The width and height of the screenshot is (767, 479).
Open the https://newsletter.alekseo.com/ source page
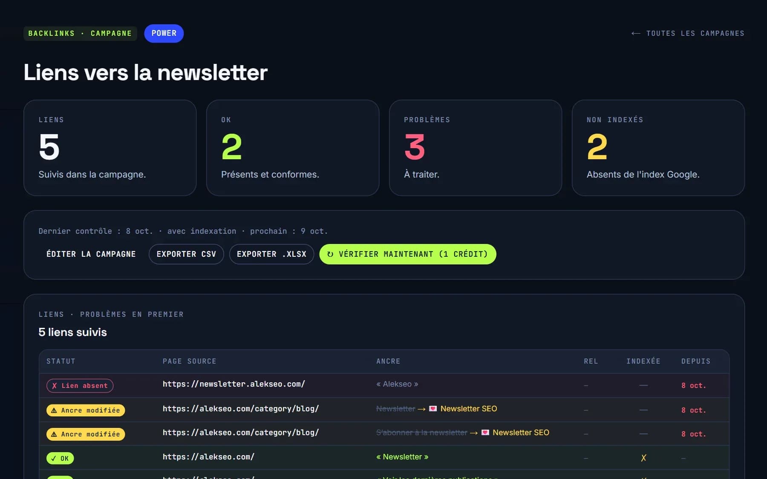pyautogui.click(x=234, y=384)
